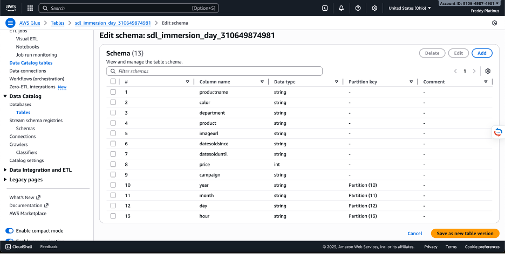Toggle the side navigation hamburger button
505x254 pixels.
pos(10,23)
